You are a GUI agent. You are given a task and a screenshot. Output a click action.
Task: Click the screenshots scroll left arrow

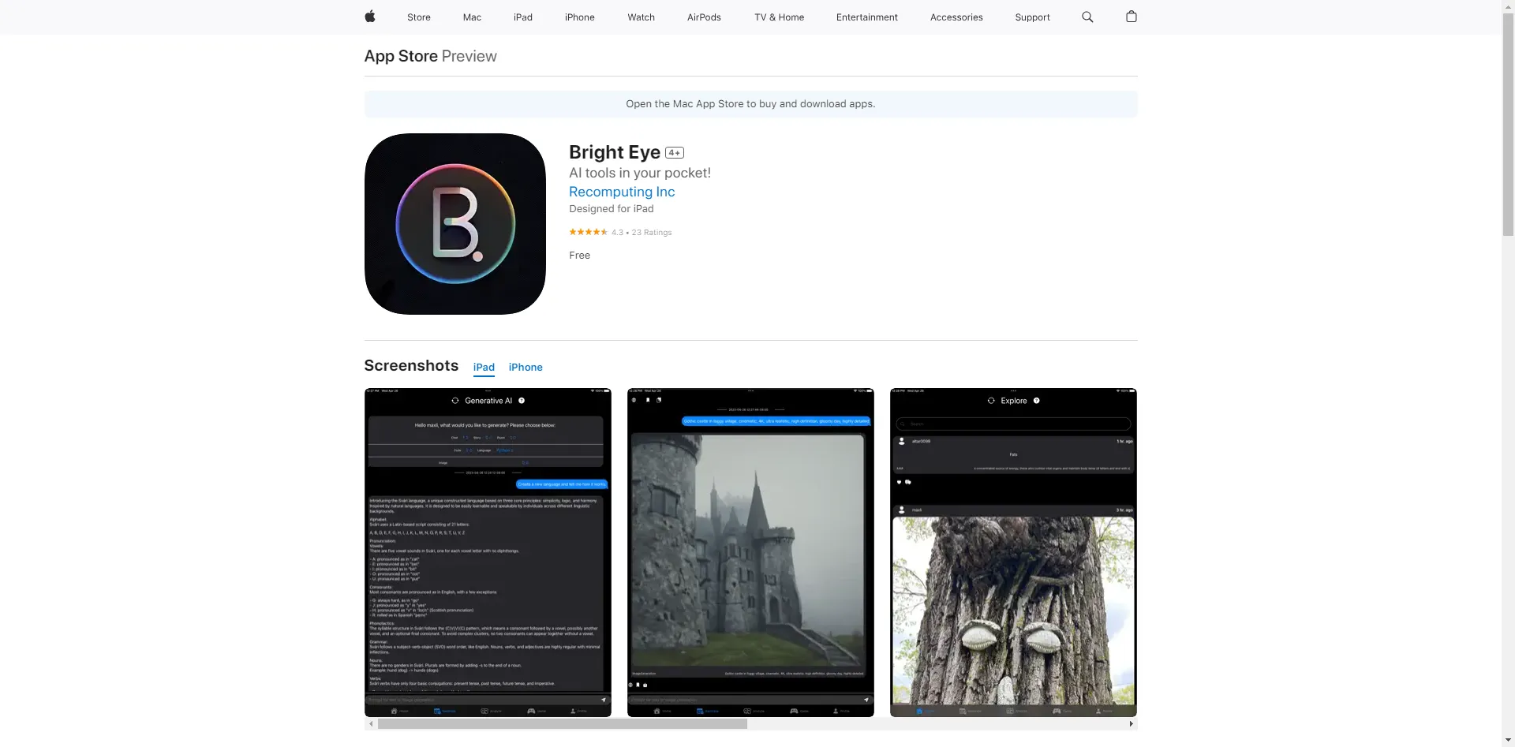click(370, 723)
